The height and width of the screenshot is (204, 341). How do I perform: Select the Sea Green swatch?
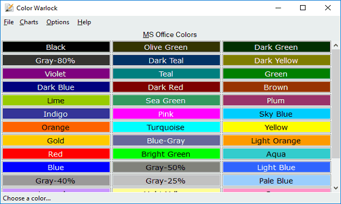tap(167, 100)
